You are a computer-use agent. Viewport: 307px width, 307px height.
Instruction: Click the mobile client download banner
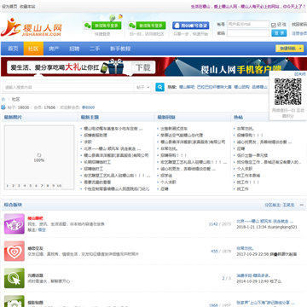[x=153, y=67]
